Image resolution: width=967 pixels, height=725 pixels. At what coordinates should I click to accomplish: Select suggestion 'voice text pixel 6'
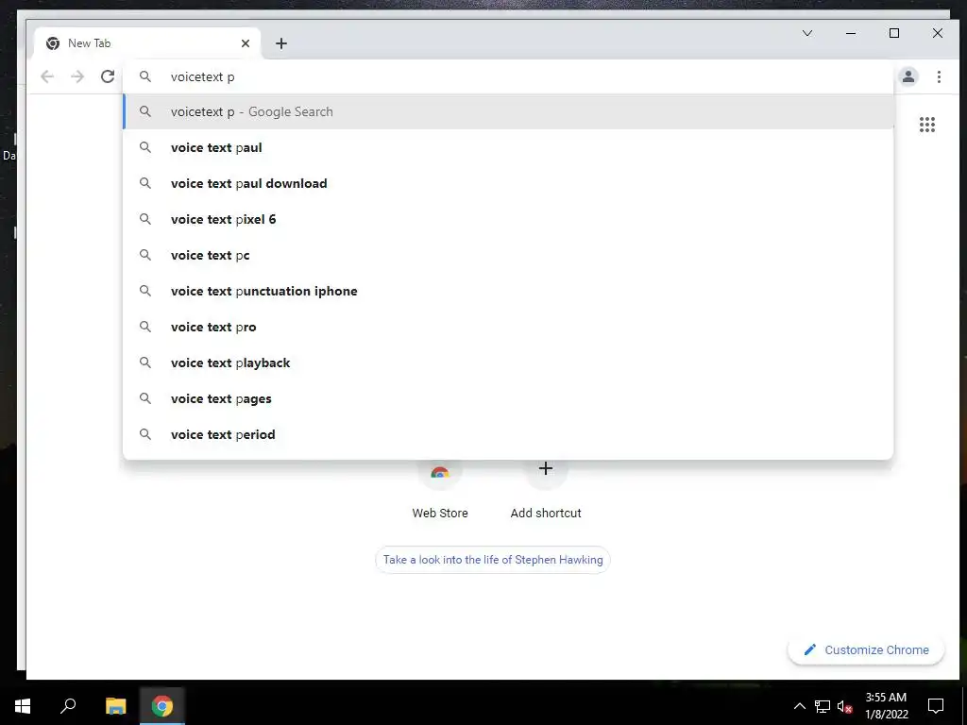508,219
